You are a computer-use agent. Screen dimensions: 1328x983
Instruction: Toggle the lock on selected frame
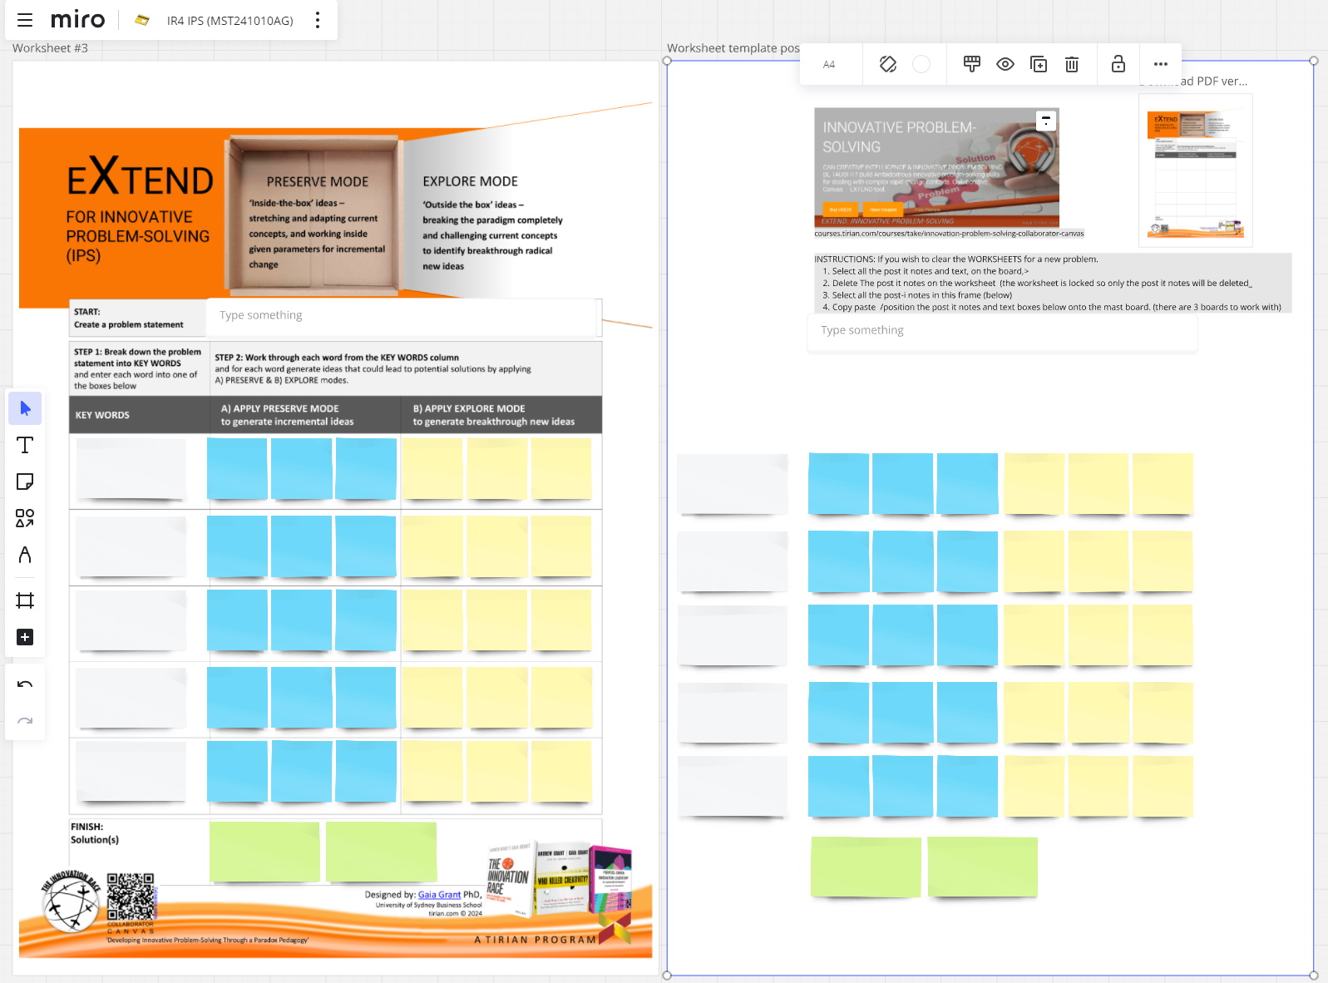click(1118, 64)
